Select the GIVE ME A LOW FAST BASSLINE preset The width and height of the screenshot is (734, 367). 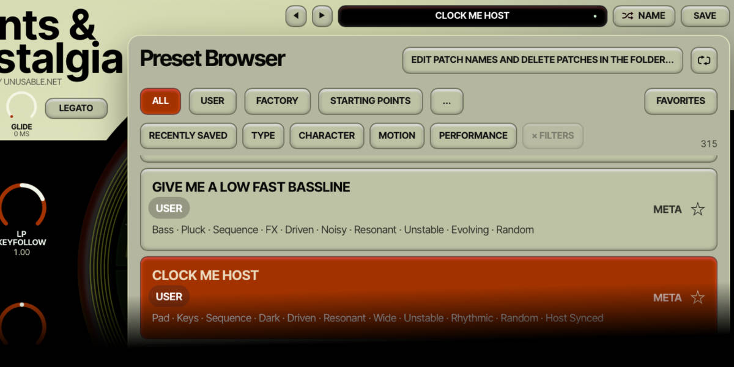pos(428,209)
